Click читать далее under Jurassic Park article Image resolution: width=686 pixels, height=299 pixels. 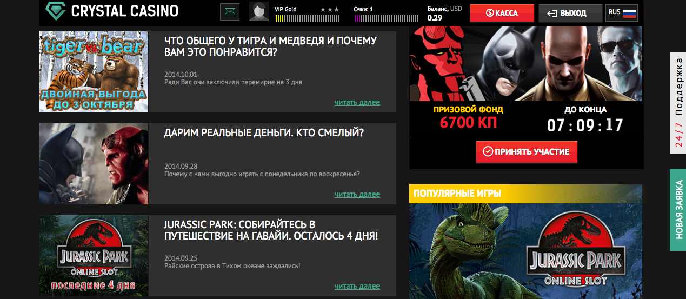(357, 286)
